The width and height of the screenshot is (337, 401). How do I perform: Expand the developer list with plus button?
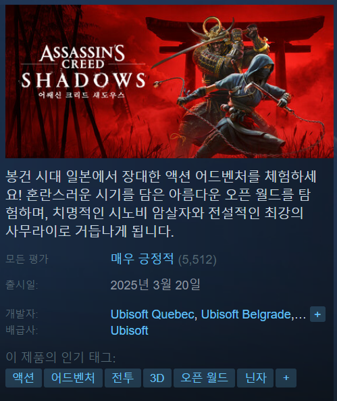coord(317,314)
